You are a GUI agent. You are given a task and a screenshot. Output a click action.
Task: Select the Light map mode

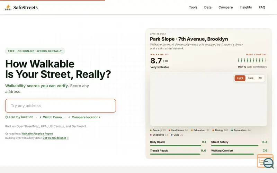[x=240, y=78]
